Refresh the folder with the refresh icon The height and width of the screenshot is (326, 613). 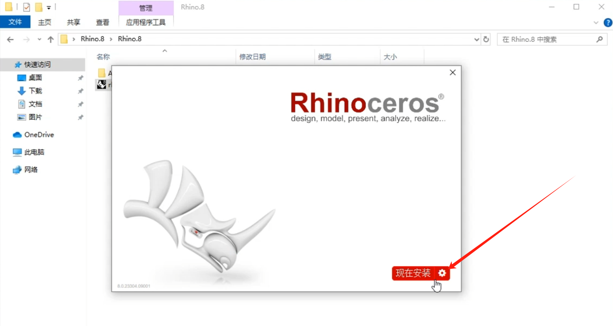(x=486, y=39)
